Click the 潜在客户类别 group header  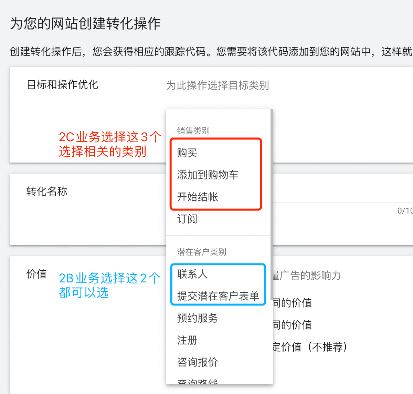click(202, 252)
